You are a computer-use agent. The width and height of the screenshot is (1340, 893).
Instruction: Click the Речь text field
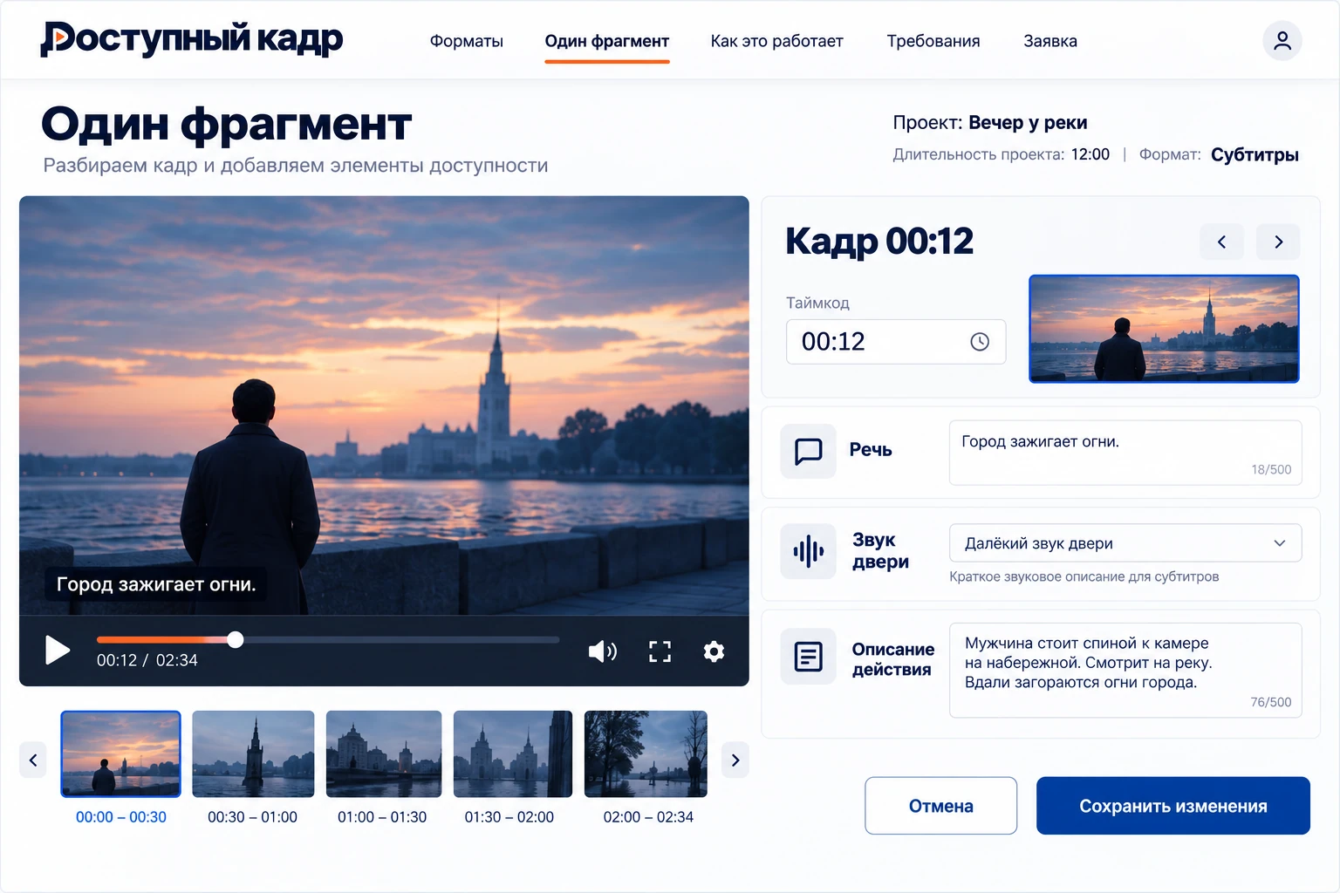[1125, 453]
